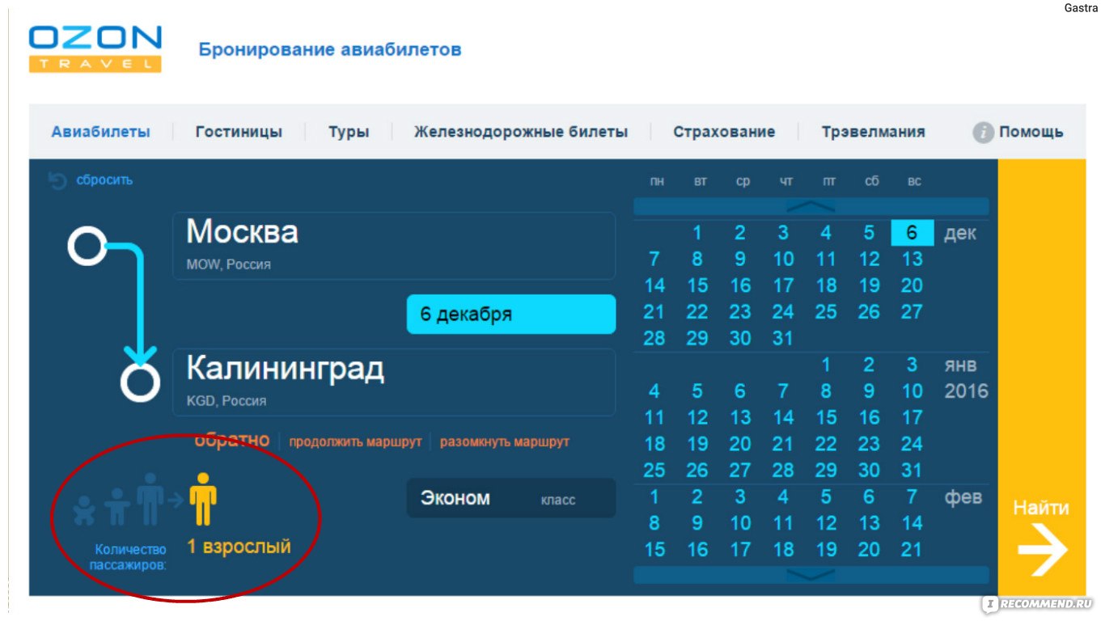Choose February 14 in the calendar
1101x621 pixels.
912,523
